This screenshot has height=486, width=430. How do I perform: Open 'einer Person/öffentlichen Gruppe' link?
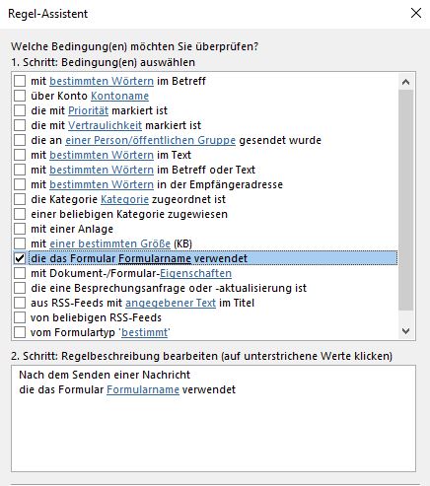click(150, 140)
